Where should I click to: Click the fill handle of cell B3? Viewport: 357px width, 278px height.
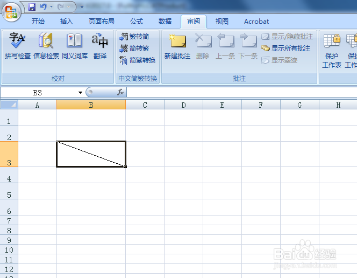point(125,166)
